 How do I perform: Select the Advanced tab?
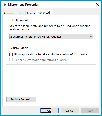(x=44, y=13)
